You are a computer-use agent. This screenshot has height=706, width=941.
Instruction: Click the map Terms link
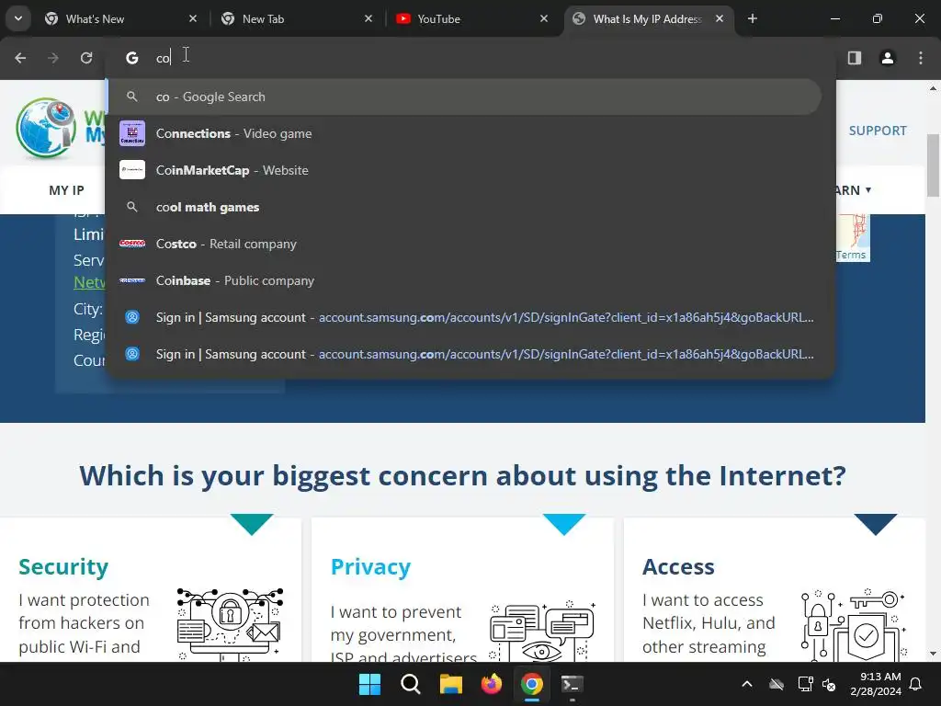[x=851, y=255]
